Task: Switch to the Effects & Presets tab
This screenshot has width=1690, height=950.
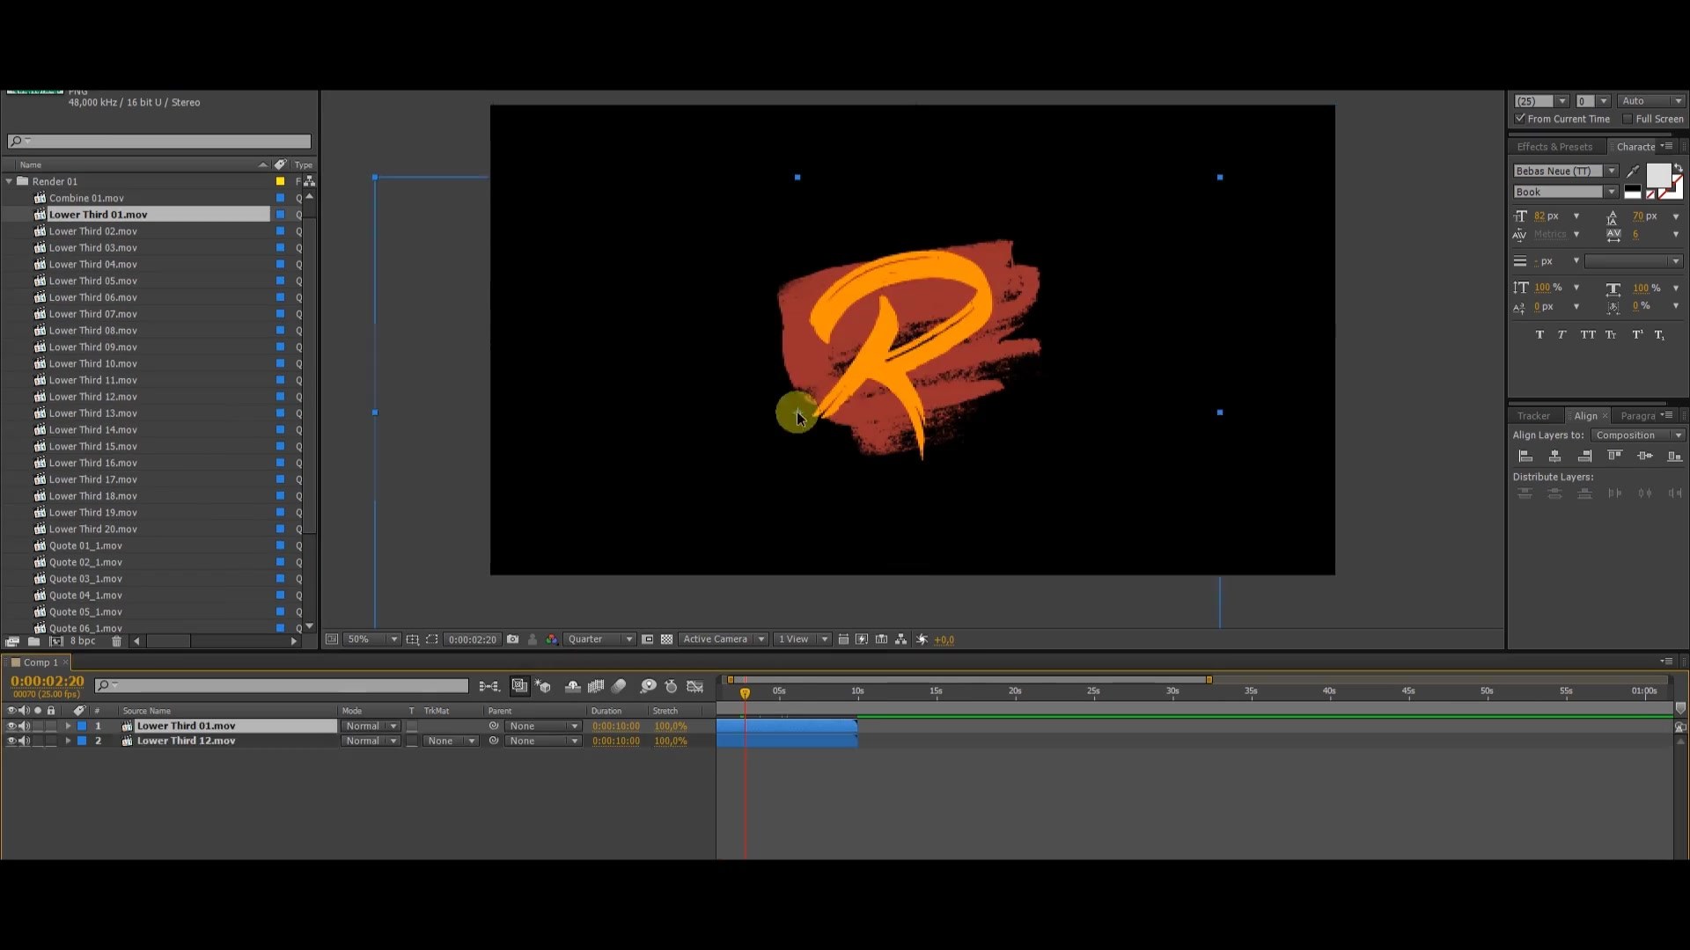Action: (1554, 147)
